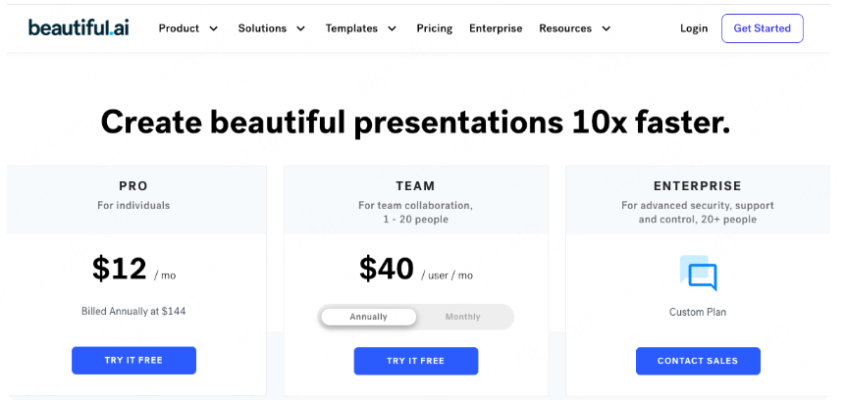
Task: Click 'For individuals' subtitle
Action: [x=133, y=205]
